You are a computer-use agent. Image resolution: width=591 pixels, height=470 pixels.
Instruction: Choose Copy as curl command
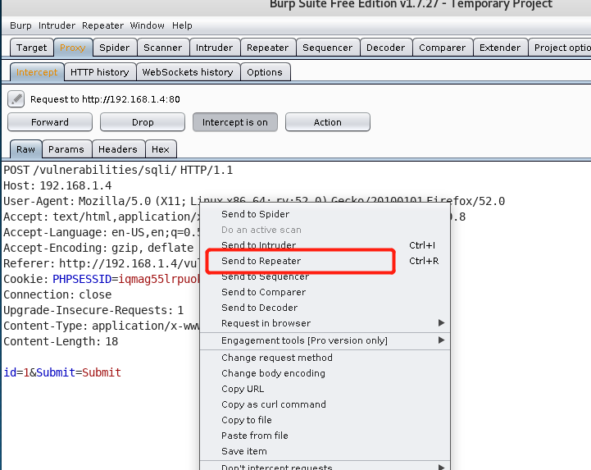[325, 404]
